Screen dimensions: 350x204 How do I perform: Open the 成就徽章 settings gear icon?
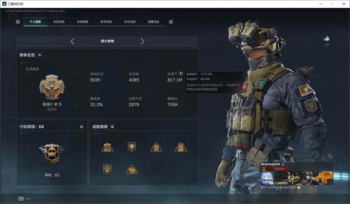[x=112, y=126]
